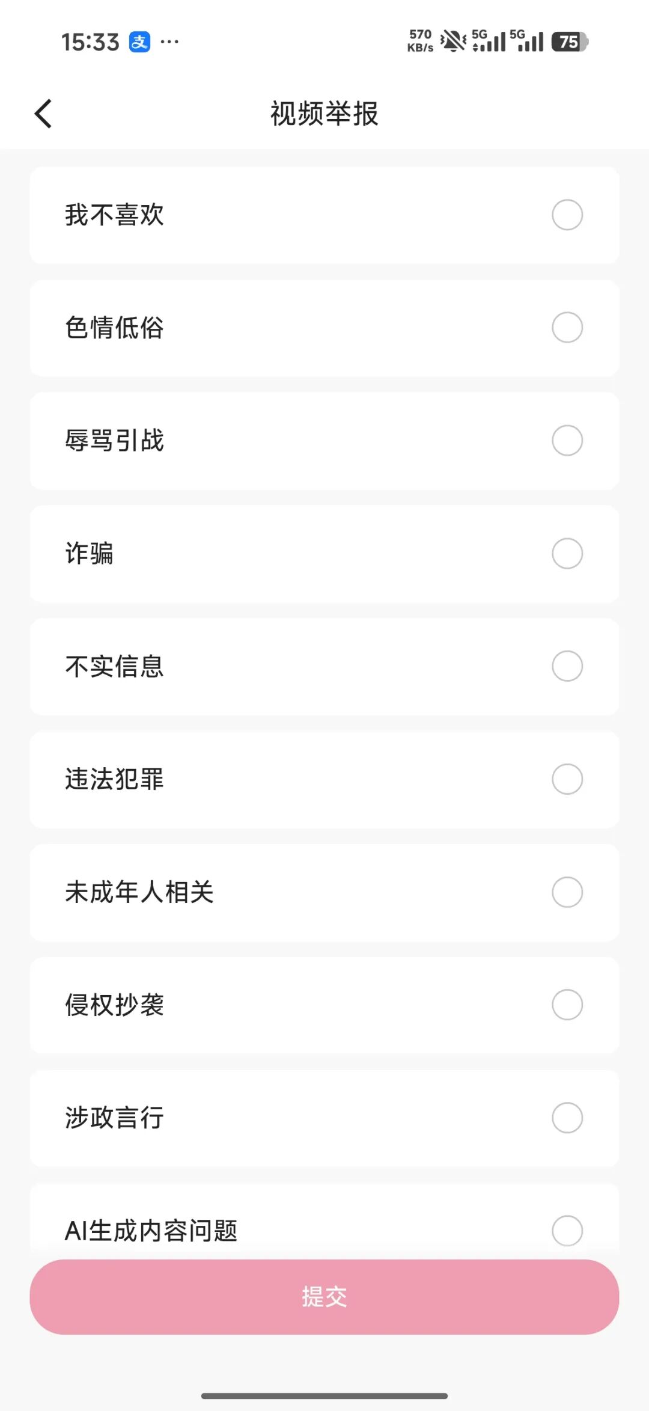This screenshot has height=1411, width=649.
Task: Tap the 视频举报 page title
Action: (324, 114)
